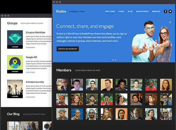Open the BuddyPress menu item
Viewport: 176px width, 130px height.
[x=142, y=11]
